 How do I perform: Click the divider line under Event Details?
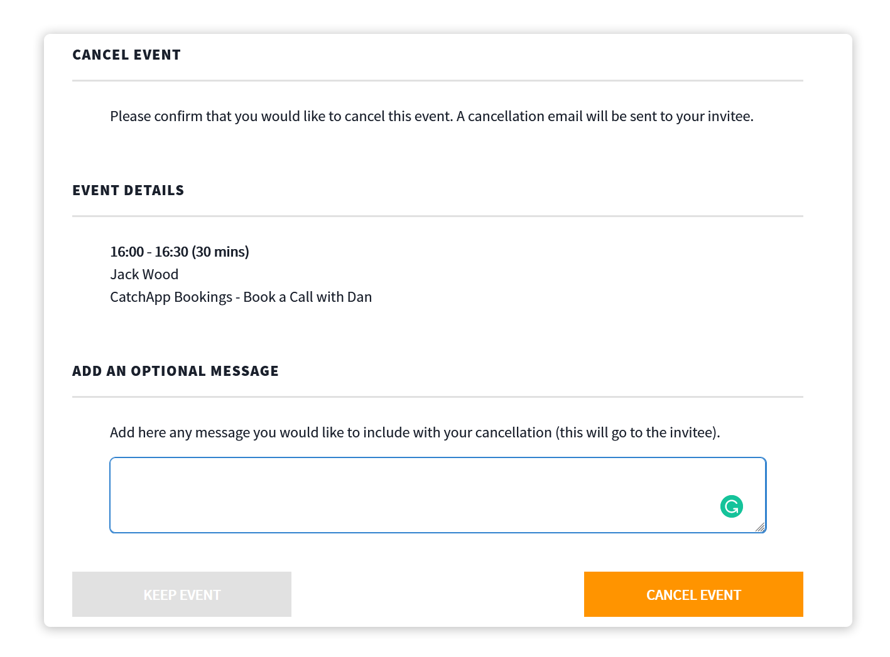point(438,216)
